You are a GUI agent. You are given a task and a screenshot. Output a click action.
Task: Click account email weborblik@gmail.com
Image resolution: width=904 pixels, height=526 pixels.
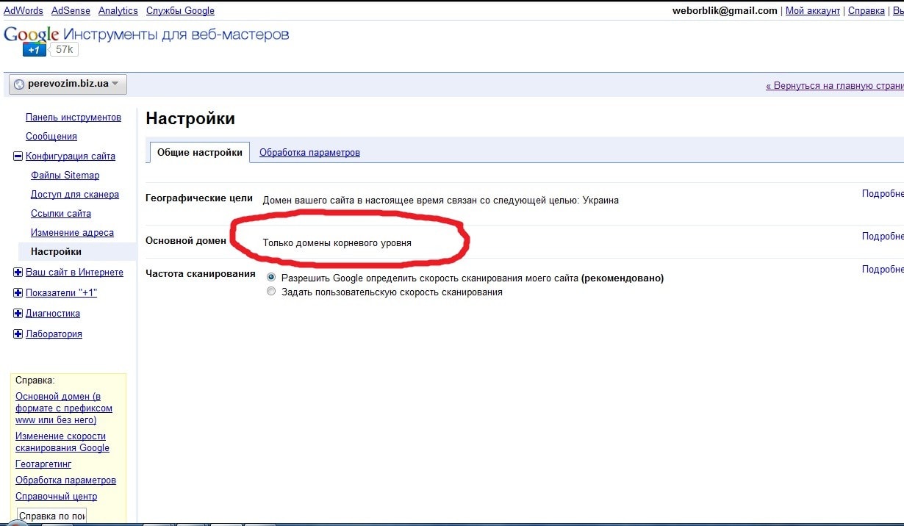tap(725, 10)
